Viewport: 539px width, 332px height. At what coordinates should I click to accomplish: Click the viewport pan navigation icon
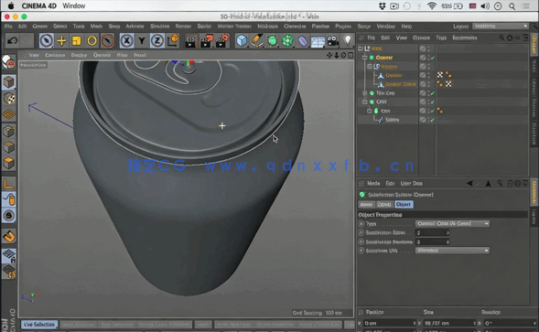click(329, 55)
